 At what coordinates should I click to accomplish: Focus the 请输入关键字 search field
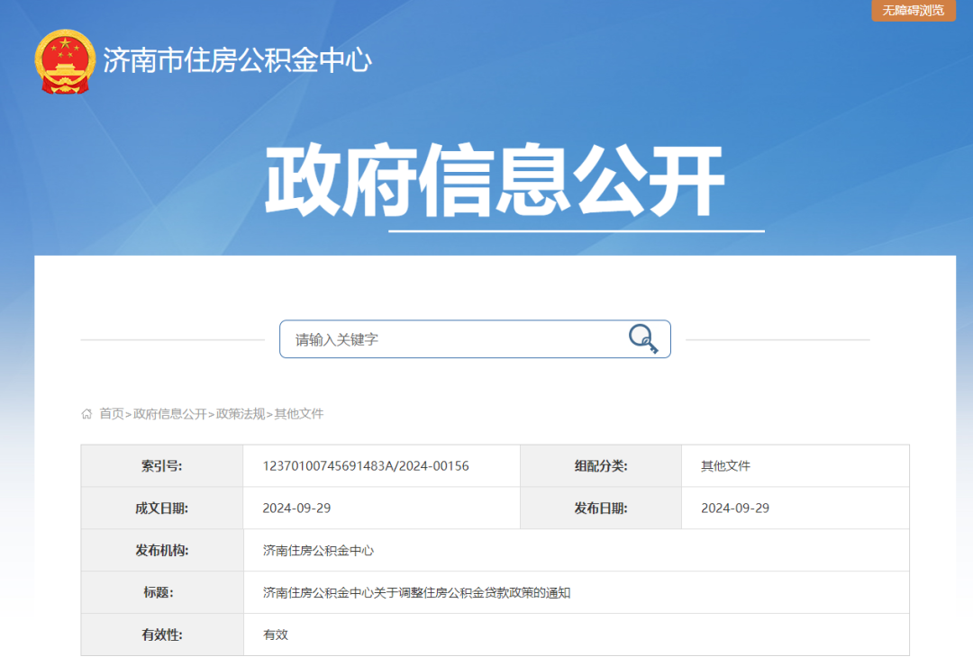click(450, 339)
